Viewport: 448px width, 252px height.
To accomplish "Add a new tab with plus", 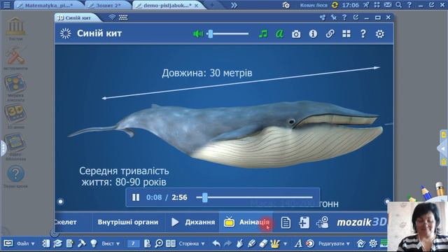I will [x=212, y=5].
